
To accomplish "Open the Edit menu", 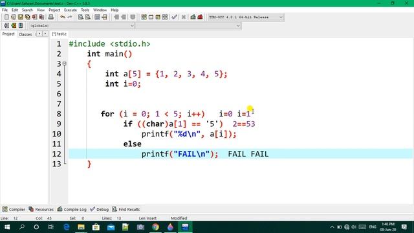I will [x=15, y=10].
